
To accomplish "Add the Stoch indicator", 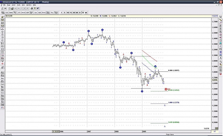I will (44, 12).
